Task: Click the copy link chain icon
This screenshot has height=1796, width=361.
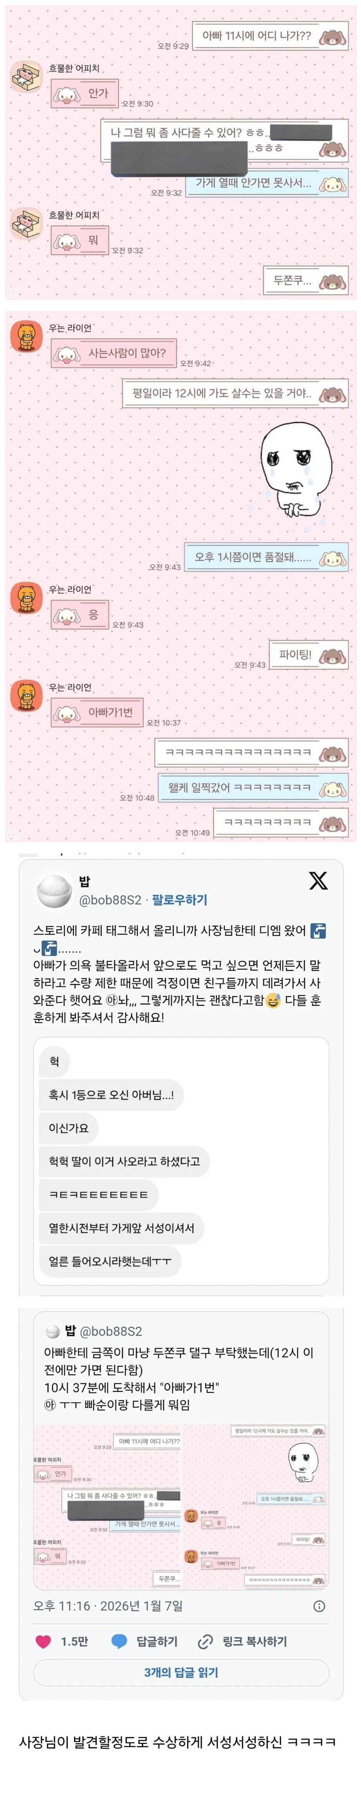Action: [206, 1641]
